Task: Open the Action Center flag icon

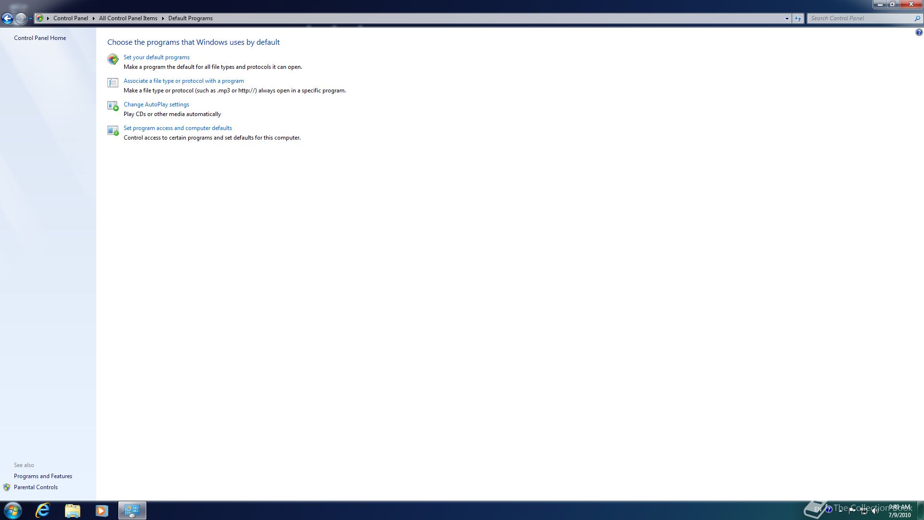Action: tap(852, 510)
